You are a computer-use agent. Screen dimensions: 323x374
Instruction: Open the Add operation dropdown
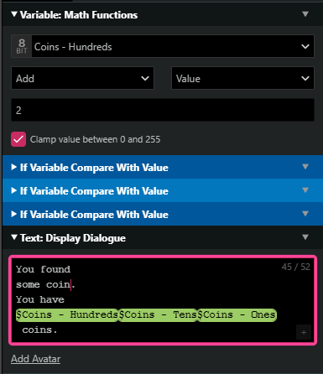(82, 78)
